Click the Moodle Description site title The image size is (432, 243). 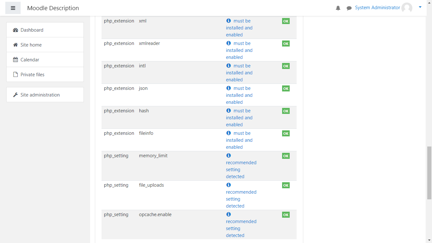tap(53, 8)
